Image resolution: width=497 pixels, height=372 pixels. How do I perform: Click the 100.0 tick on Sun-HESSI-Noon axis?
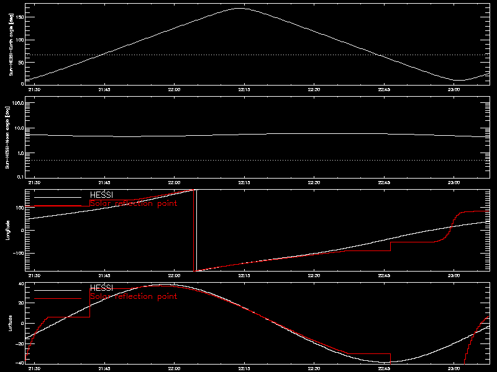(18, 103)
